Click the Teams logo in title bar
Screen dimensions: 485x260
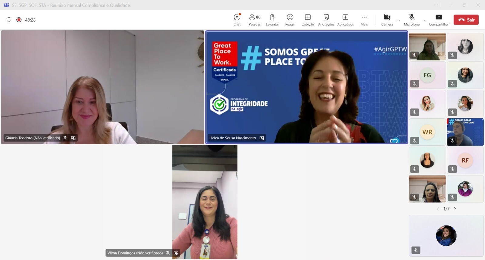click(6, 5)
